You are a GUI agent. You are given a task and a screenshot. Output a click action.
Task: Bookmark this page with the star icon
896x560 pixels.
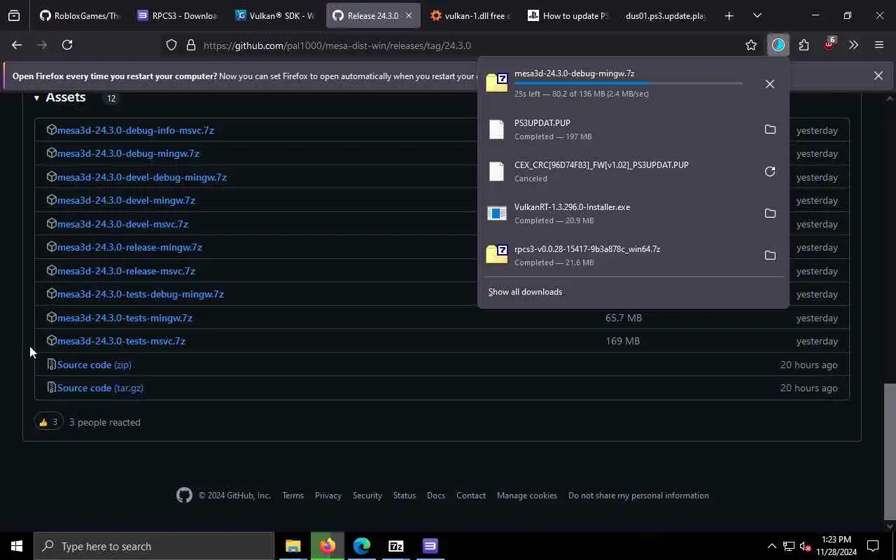click(x=751, y=45)
